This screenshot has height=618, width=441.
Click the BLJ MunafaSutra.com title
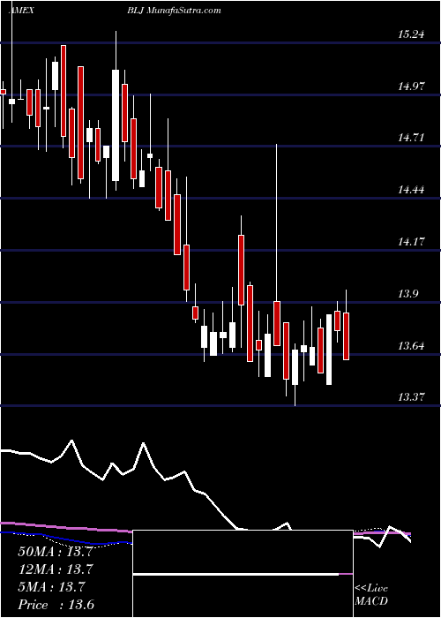[x=174, y=11]
